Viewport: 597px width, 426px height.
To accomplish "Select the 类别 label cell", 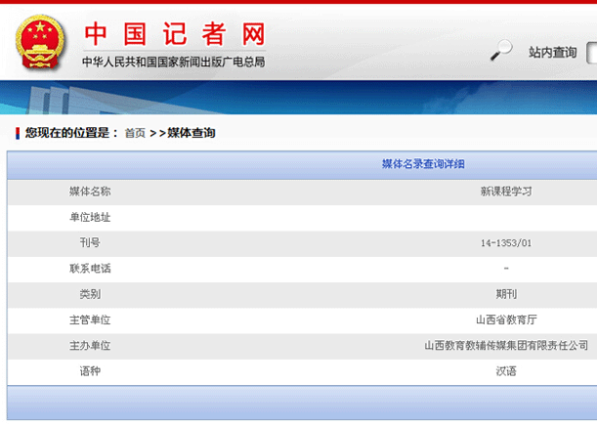I will (90, 294).
